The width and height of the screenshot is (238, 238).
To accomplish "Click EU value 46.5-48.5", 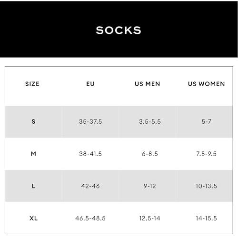I will pos(90,218).
